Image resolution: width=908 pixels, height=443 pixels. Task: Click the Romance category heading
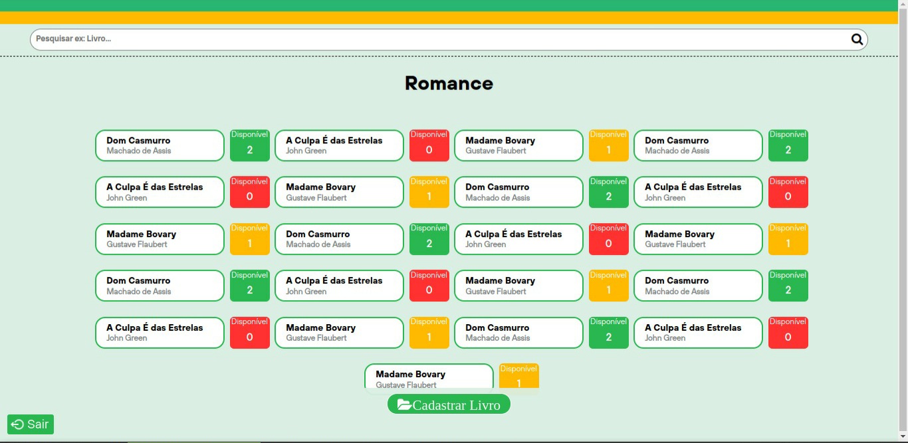(x=449, y=83)
